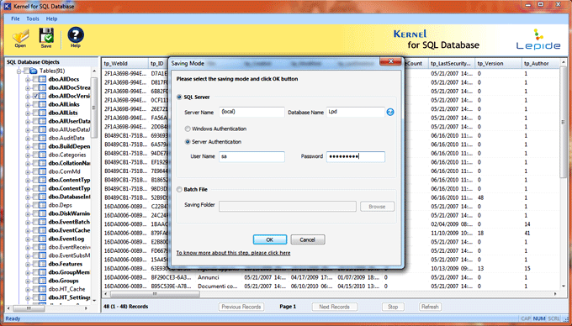Click the Stop button
572x326 pixels.
[x=393, y=307]
